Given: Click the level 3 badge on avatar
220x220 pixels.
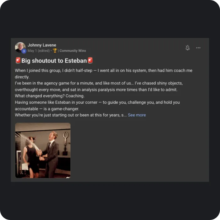Looking at the screenshot, I should point(24,51).
